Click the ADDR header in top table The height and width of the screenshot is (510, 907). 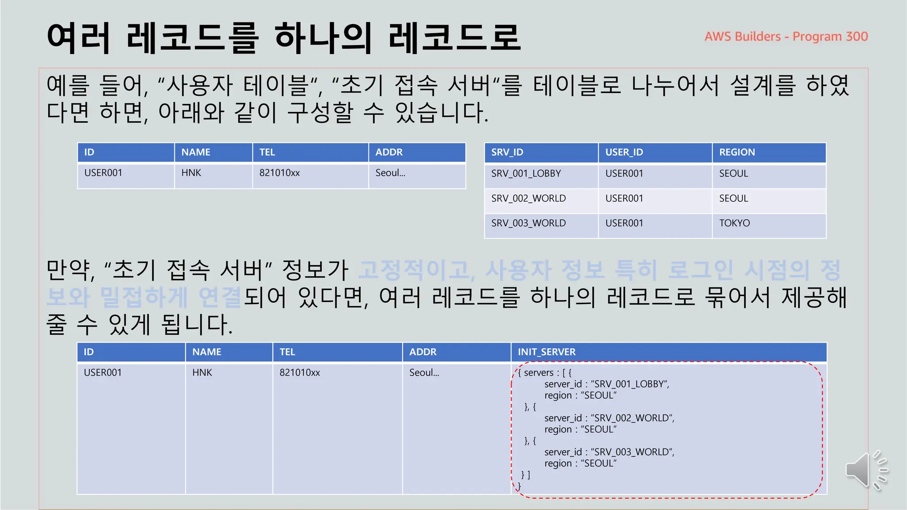417,152
